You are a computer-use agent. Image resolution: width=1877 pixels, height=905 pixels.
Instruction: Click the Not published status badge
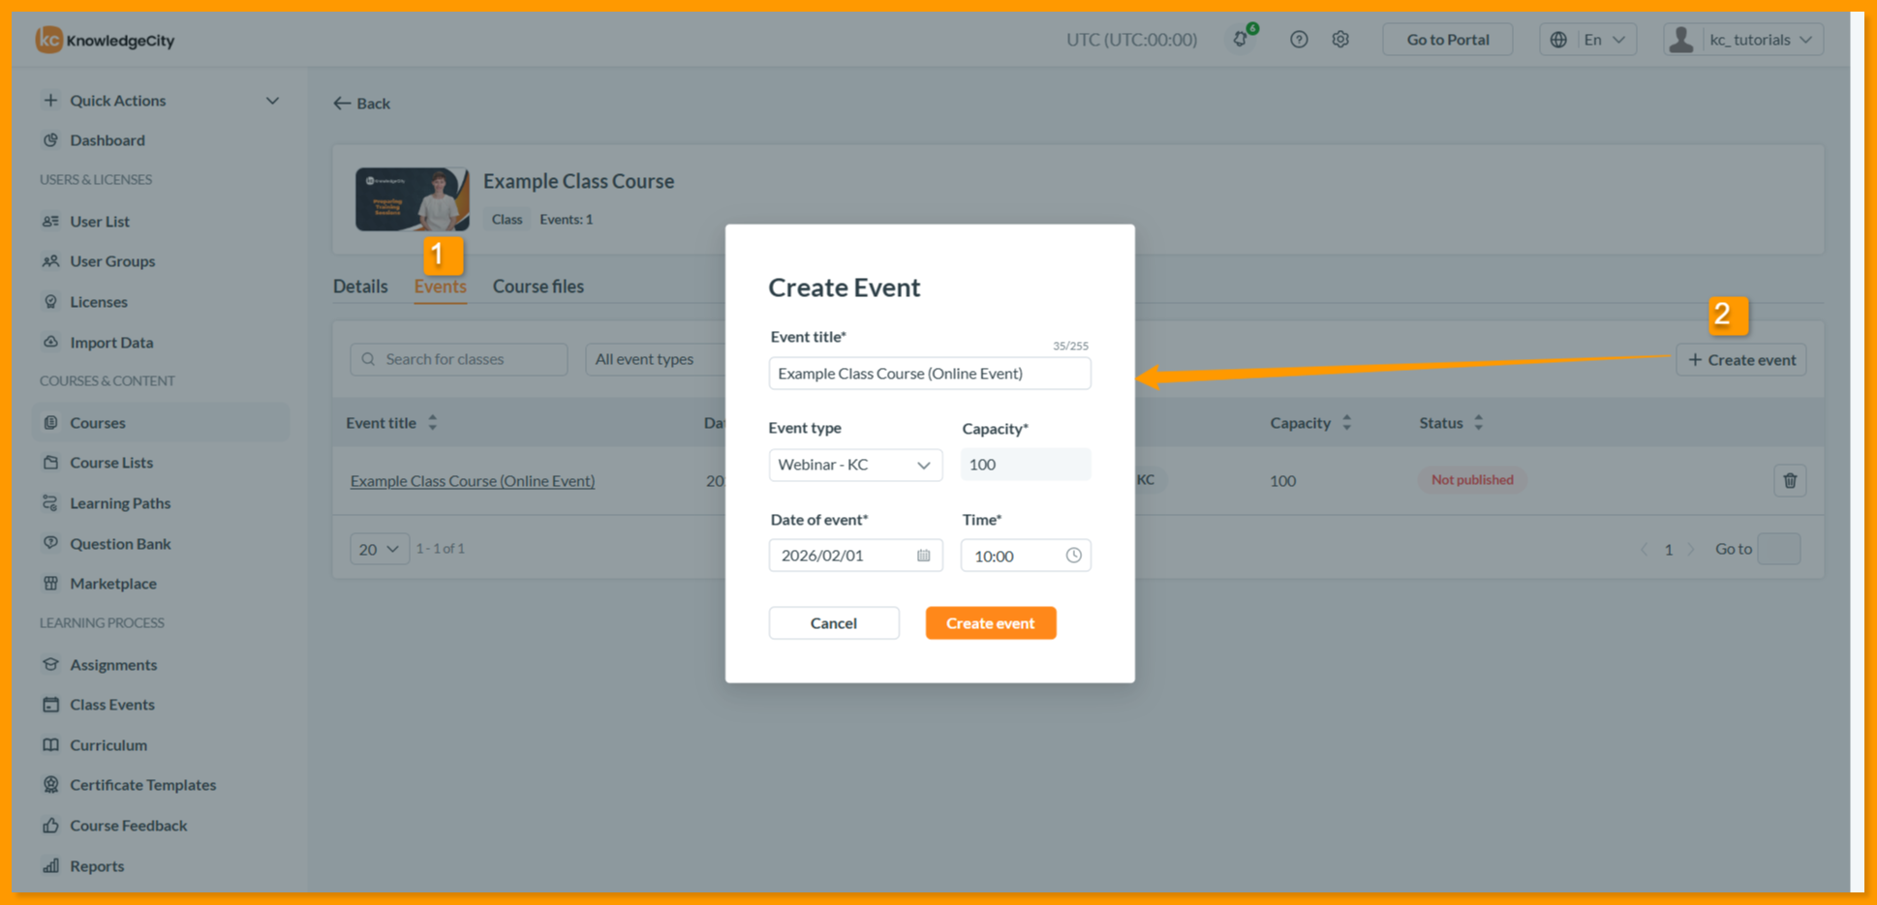(1472, 480)
